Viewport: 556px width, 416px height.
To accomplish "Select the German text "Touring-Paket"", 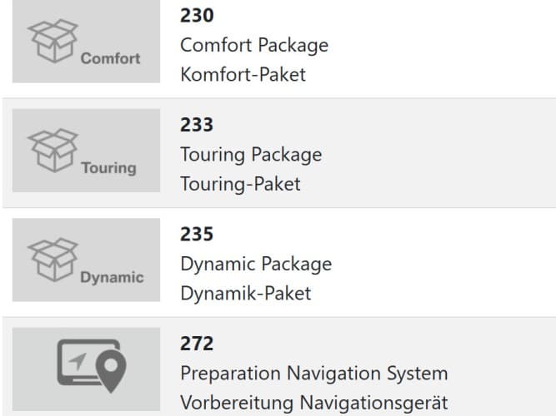I will tap(240, 184).
